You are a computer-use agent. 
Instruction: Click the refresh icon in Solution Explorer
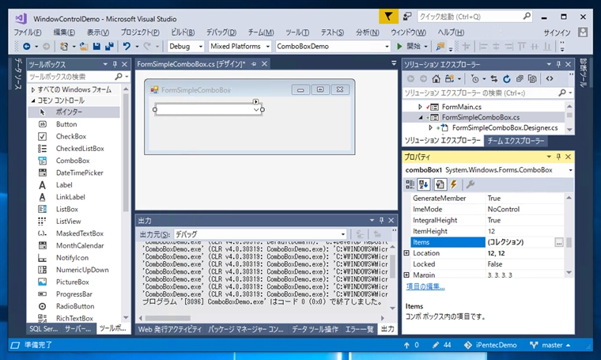pos(507,79)
